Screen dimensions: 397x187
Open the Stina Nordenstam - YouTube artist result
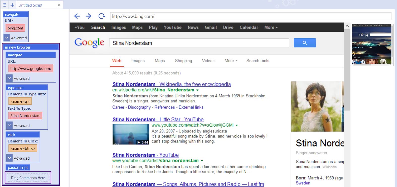pyautogui.click(x=146, y=155)
